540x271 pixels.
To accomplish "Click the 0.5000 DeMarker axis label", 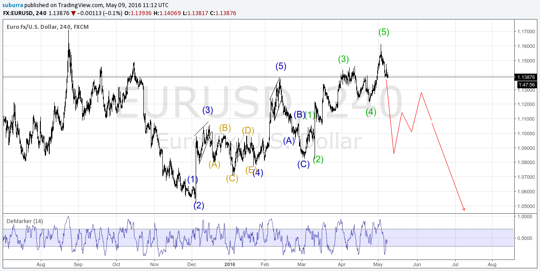I will [x=525, y=238].
